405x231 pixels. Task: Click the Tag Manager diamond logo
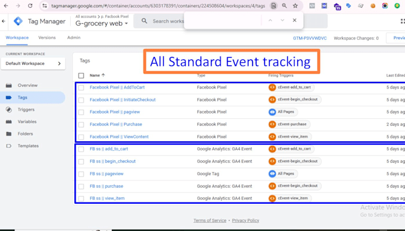click(18, 21)
